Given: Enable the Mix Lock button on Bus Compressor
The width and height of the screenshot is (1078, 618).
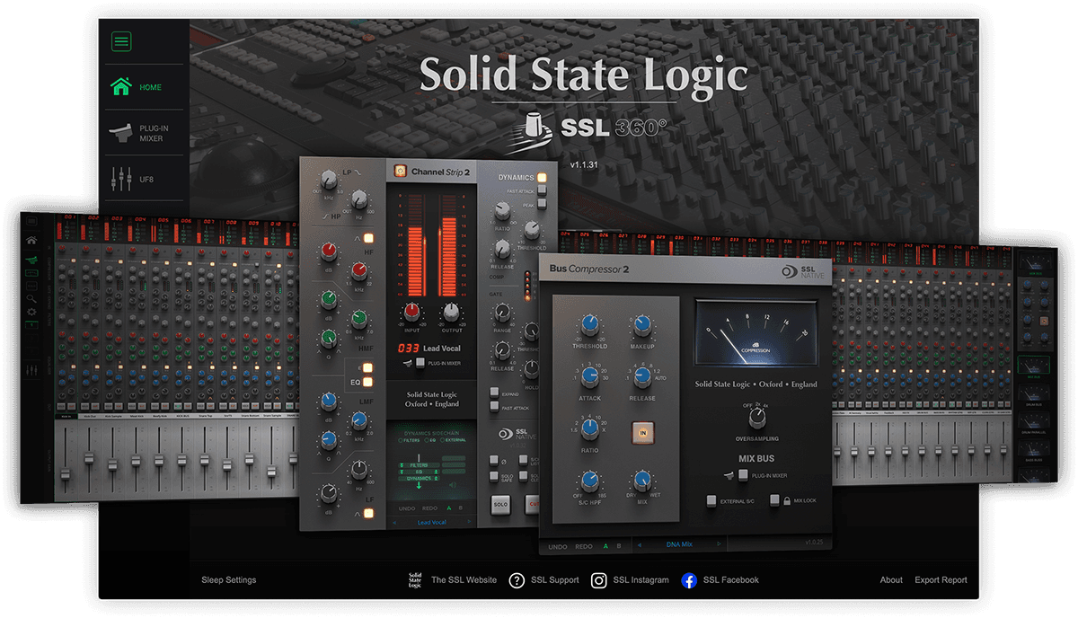Looking at the screenshot, I should 773,500.
